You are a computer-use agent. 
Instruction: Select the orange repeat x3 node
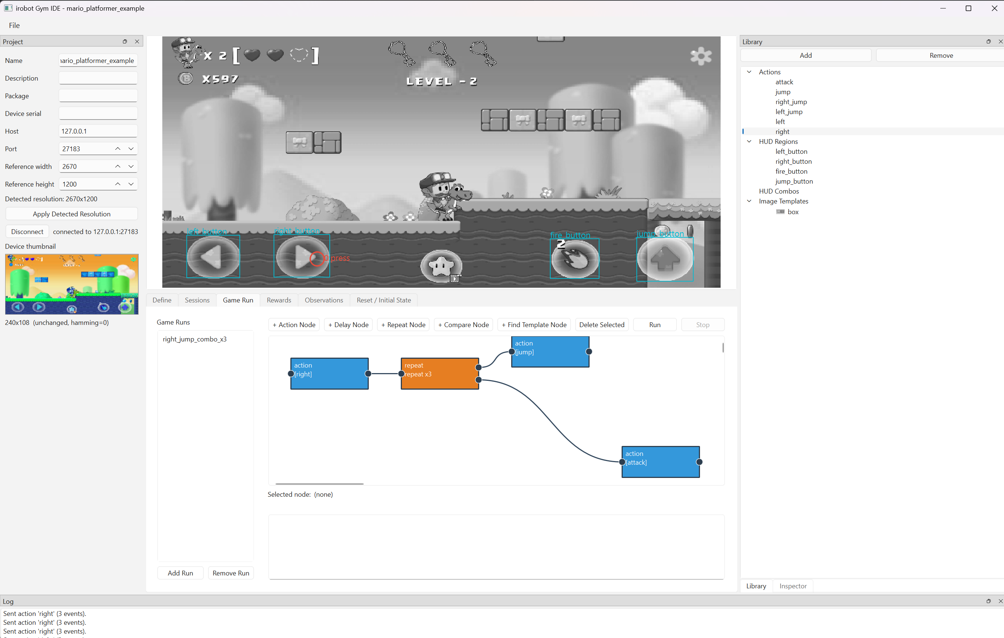(440, 373)
